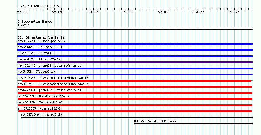Click the chr15:99510858..99517506 coordinates text
The height and width of the screenshot is (135, 261).
click(x=39, y=6)
